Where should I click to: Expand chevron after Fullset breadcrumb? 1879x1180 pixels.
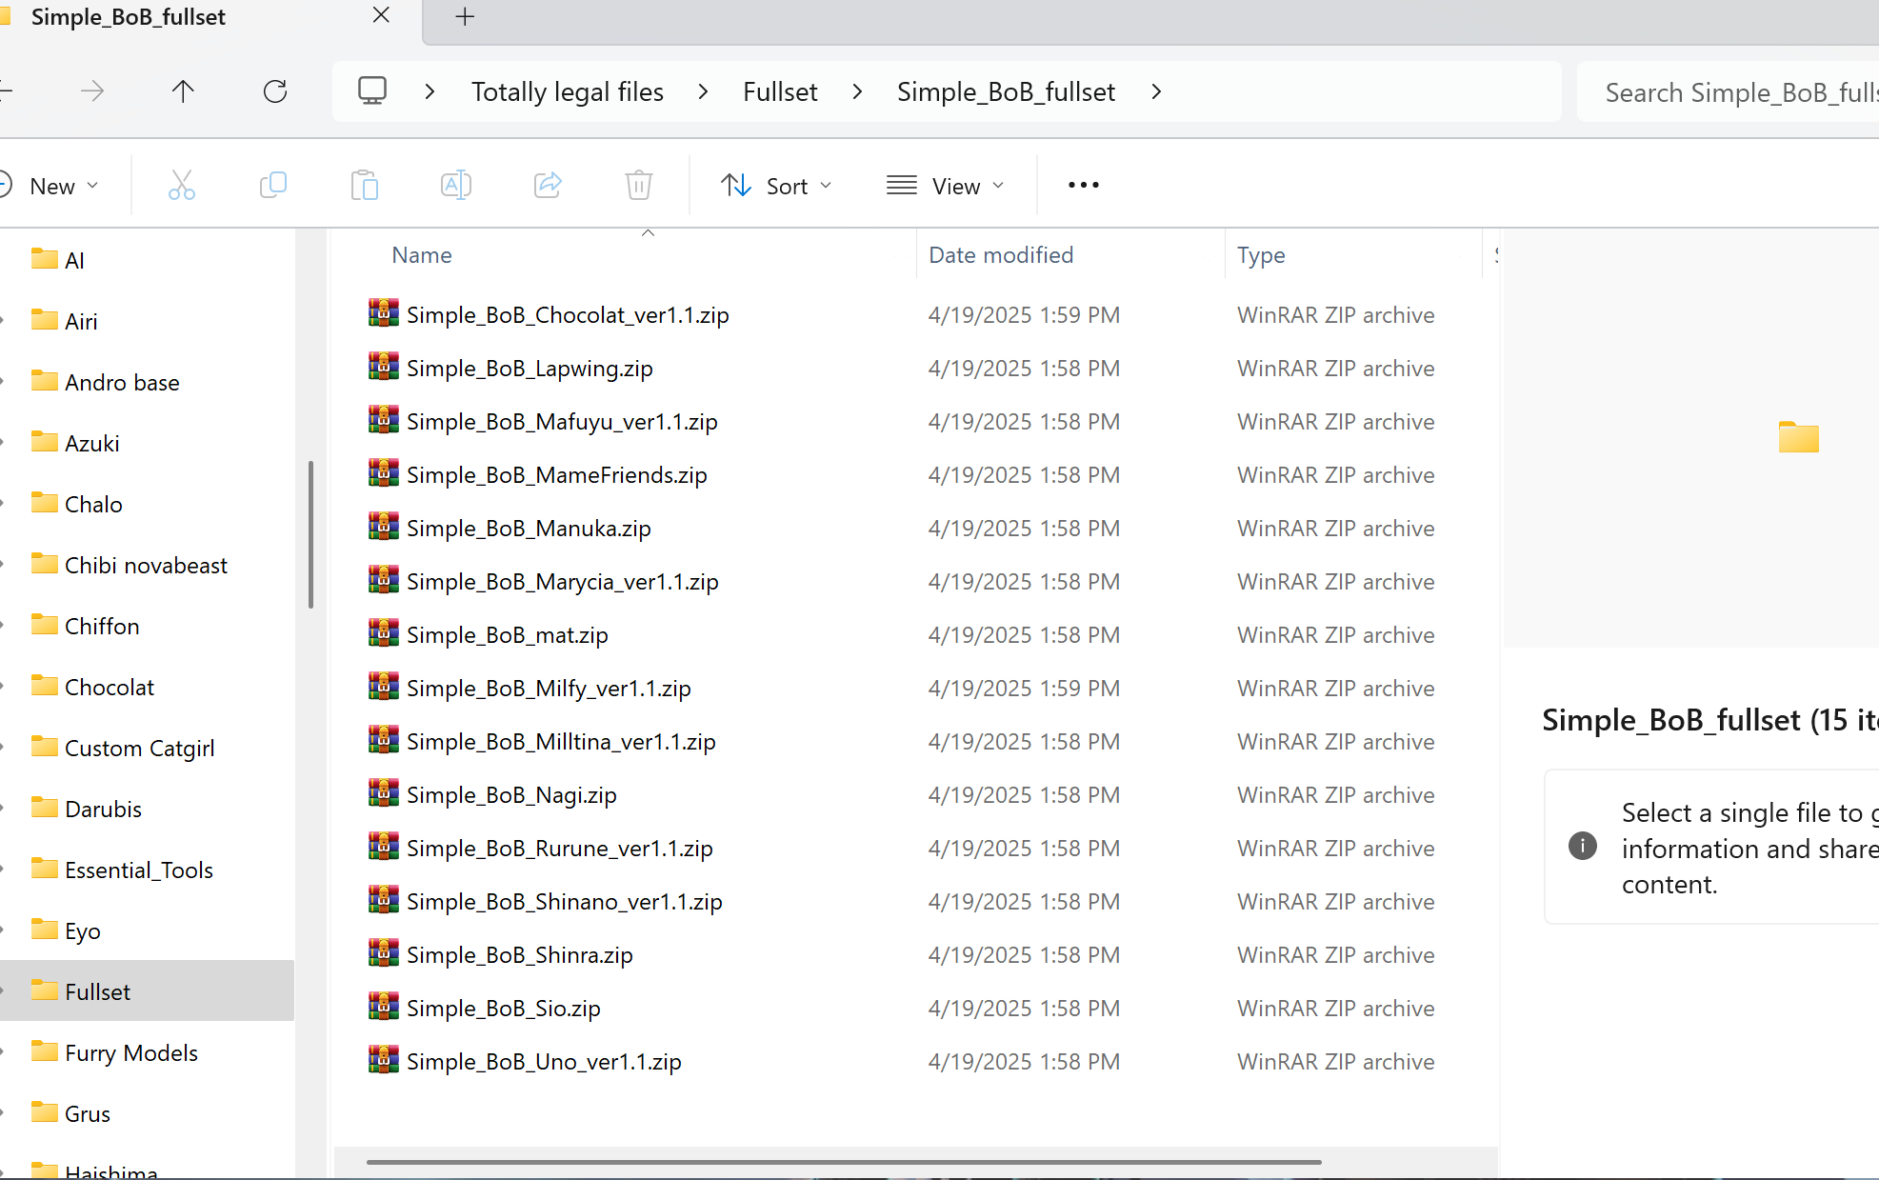(858, 91)
